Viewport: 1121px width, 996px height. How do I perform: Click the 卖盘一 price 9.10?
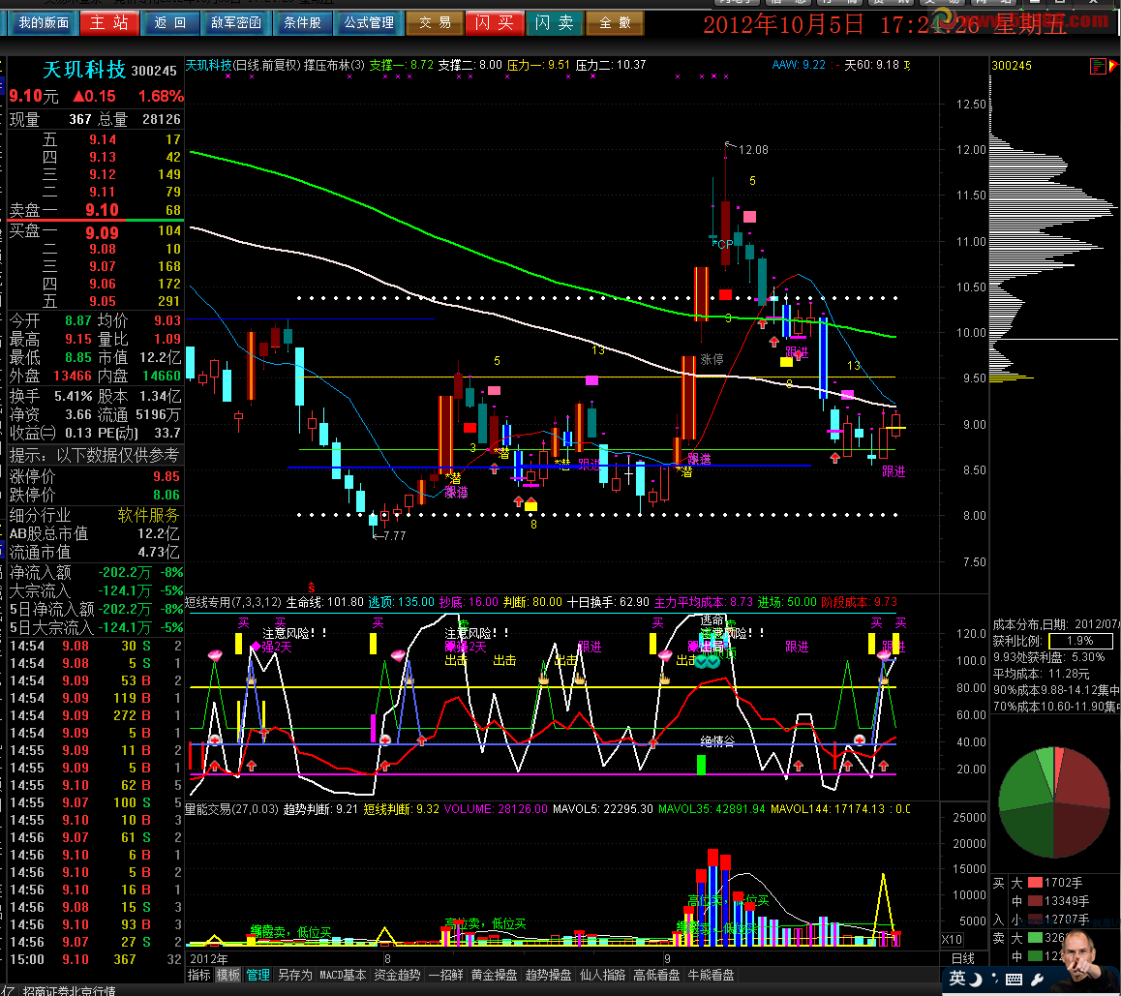[x=103, y=209]
